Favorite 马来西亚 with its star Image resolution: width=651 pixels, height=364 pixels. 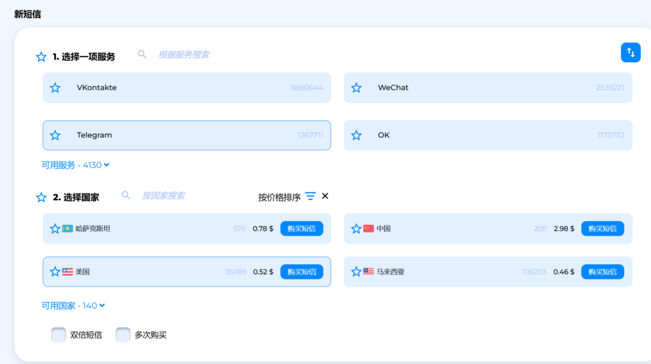pyautogui.click(x=356, y=272)
